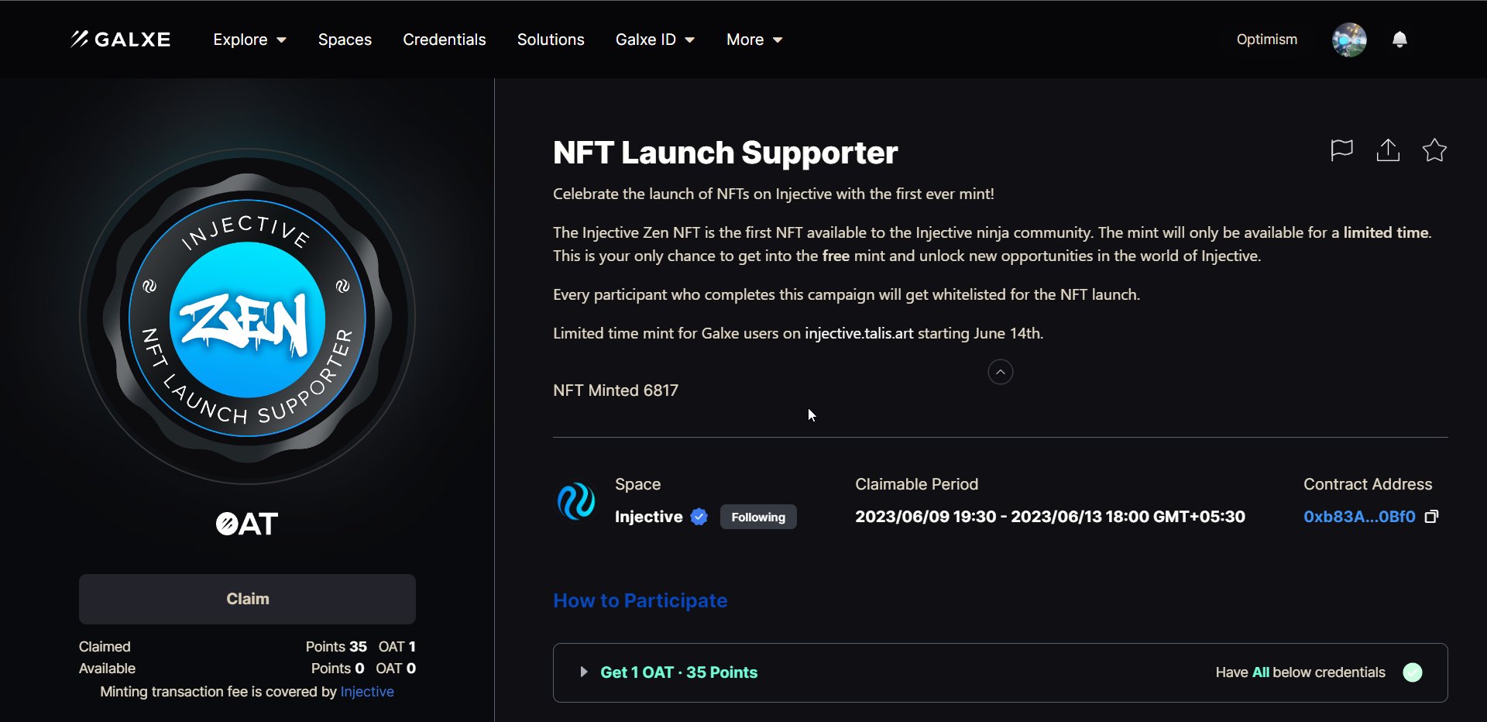Open the Galxe ID dropdown
The width and height of the screenshot is (1487, 722).
(x=655, y=40)
